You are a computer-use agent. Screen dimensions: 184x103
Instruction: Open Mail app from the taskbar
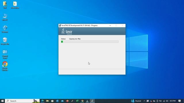click(62, 101)
